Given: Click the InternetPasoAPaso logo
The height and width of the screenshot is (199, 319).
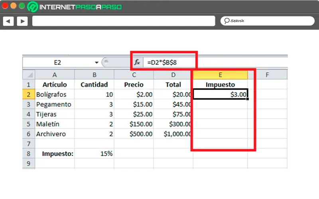Looking at the screenshot, I should click(x=75, y=7).
